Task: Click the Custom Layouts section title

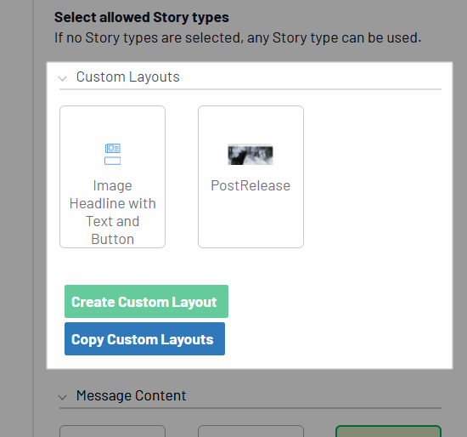Action: click(127, 77)
